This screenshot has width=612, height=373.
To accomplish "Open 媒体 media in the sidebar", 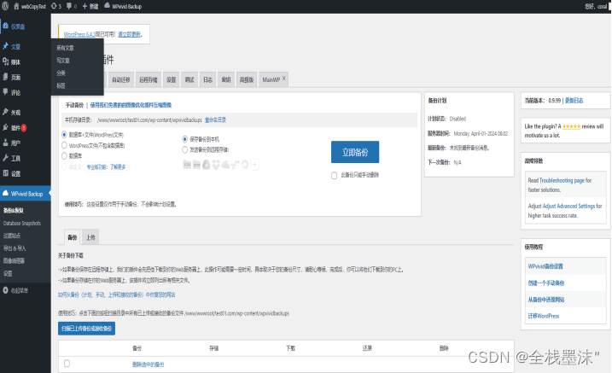I will point(12,61).
